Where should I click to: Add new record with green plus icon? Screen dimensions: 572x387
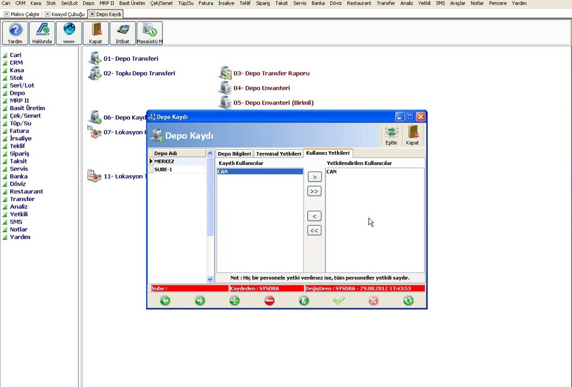[x=234, y=300]
